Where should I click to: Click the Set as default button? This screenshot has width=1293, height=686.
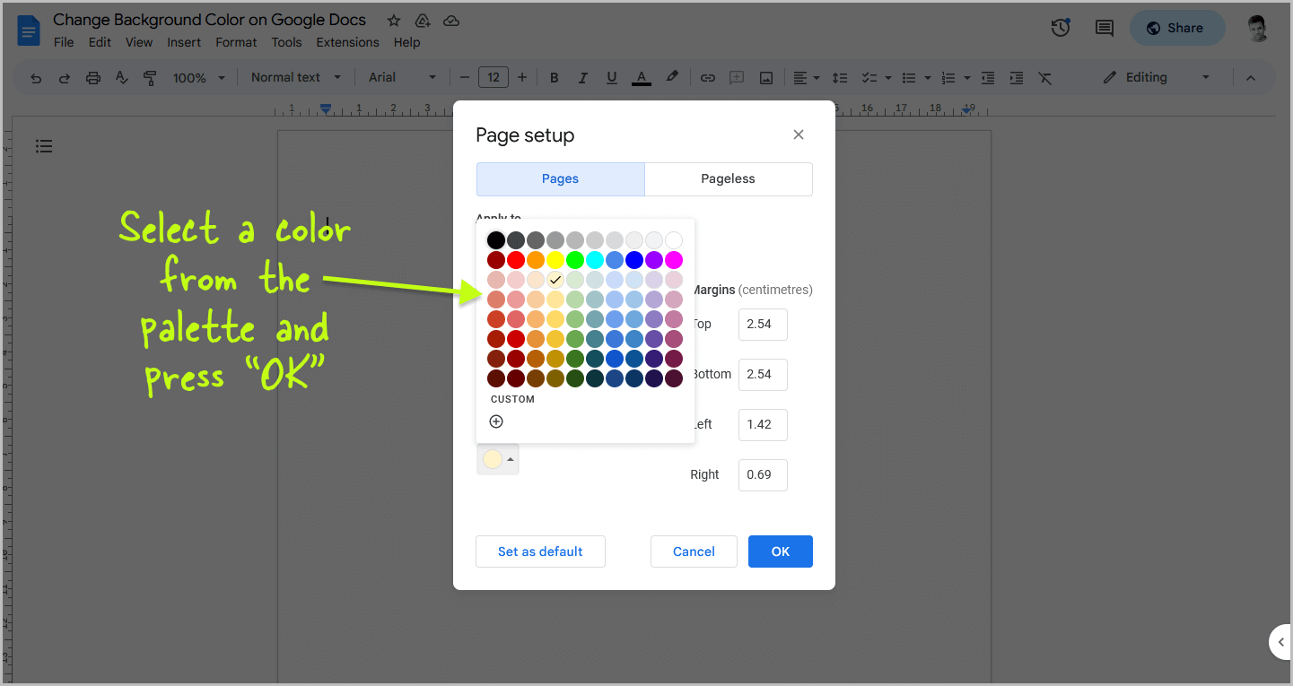[x=540, y=551]
